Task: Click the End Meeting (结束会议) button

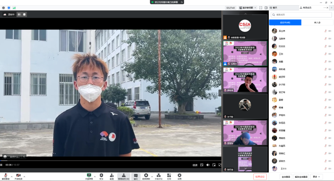Action: pyautogui.click(x=260, y=177)
